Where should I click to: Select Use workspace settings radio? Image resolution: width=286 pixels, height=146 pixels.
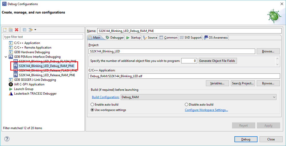(x=92, y=110)
